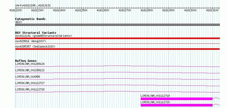Click the red bar for nsv4111141
This screenshot has height=108, width=227.
pos(117,38)
